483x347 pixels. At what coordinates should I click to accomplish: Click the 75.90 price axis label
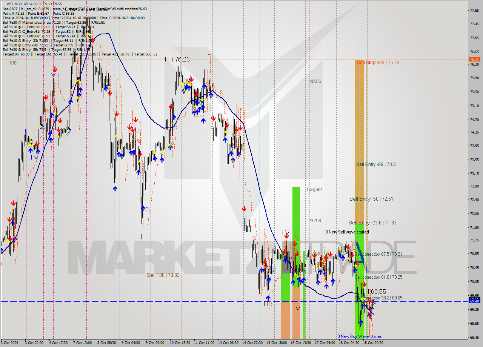pyautogui.click(x=474, y=78)
